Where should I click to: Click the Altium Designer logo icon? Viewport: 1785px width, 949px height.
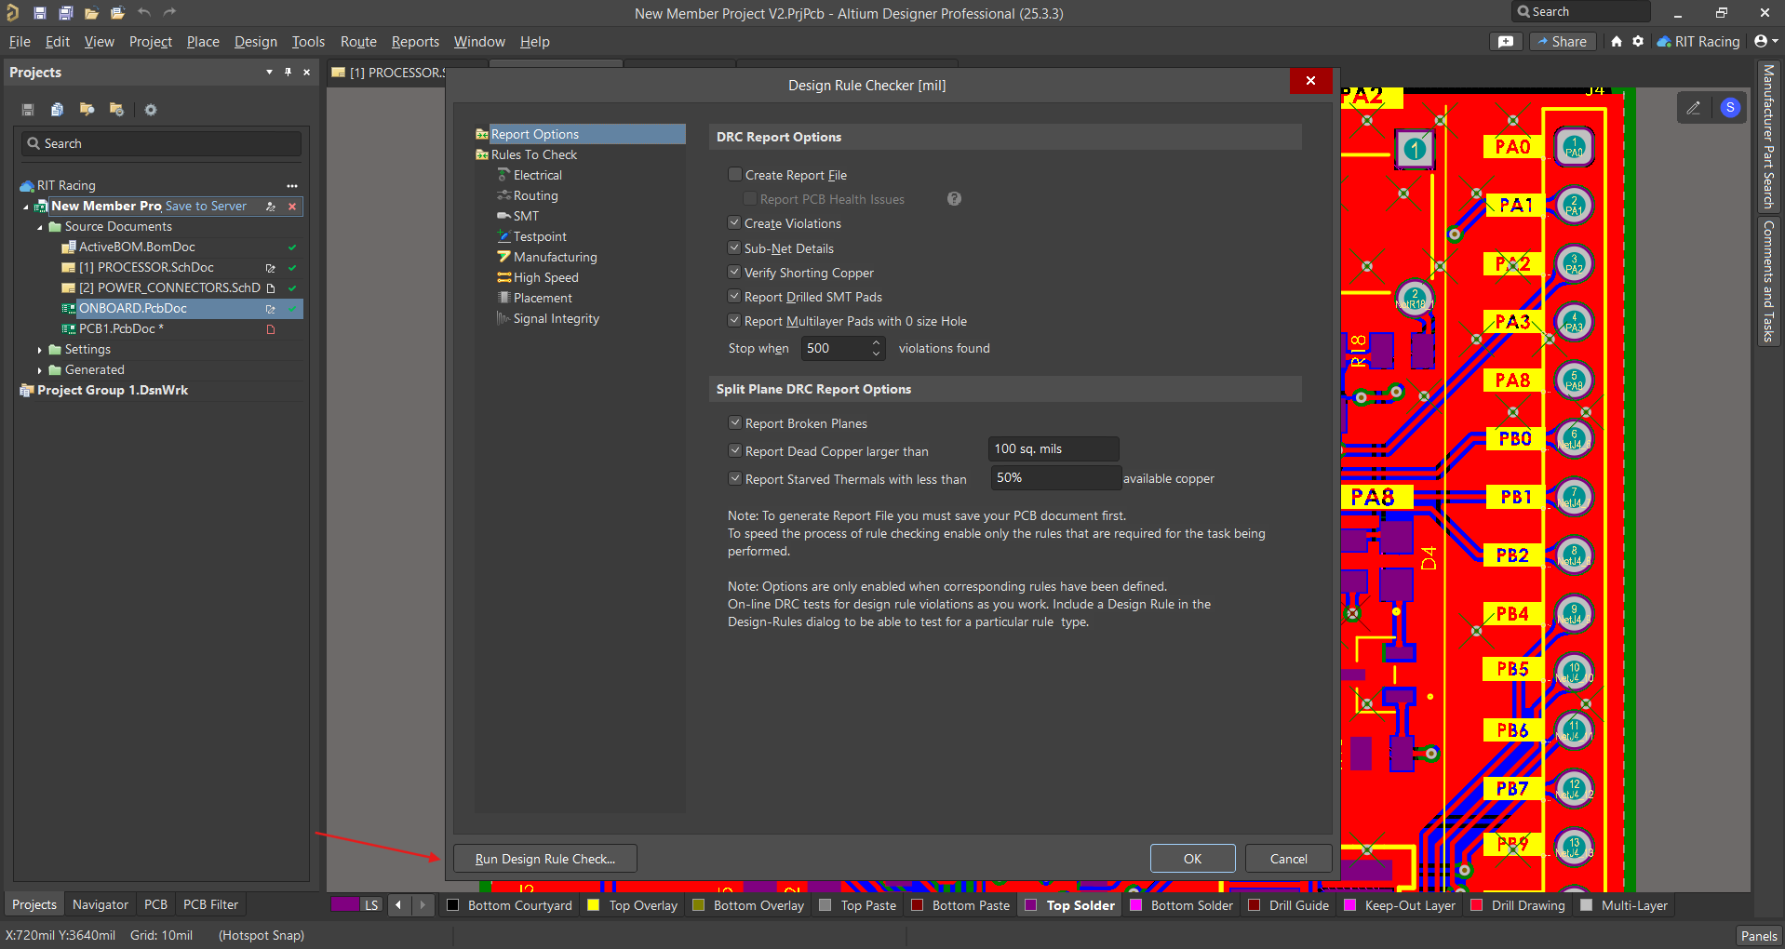(x=13, y=13)
